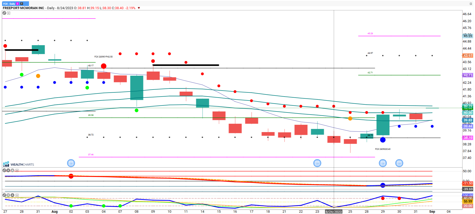475x214 pixels.
Task: Click the green dot below Aug 08 candle
Action: tap(136, 110)
